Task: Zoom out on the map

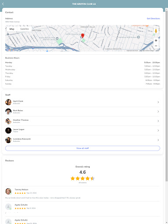Action: [156, 46]
